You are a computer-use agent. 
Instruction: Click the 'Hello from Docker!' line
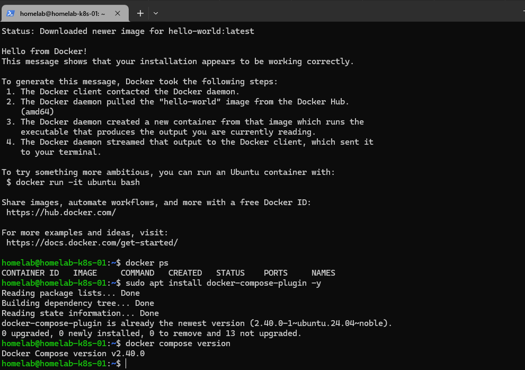click(44, 51)
